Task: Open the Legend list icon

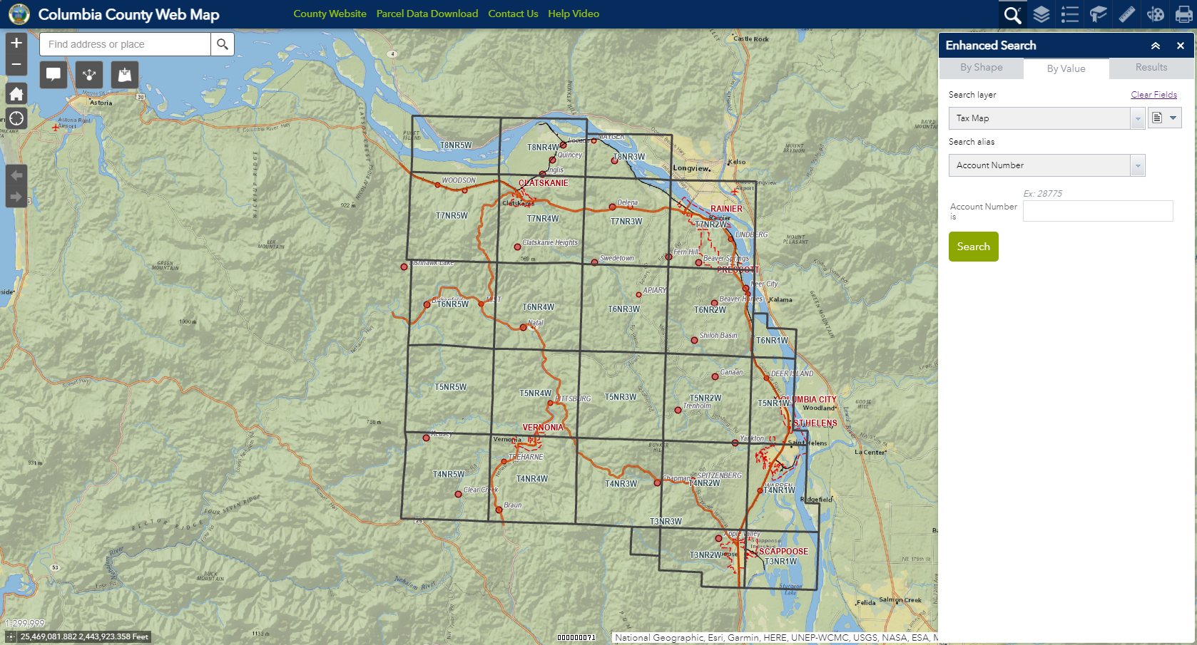Action: pos(1070,14)
